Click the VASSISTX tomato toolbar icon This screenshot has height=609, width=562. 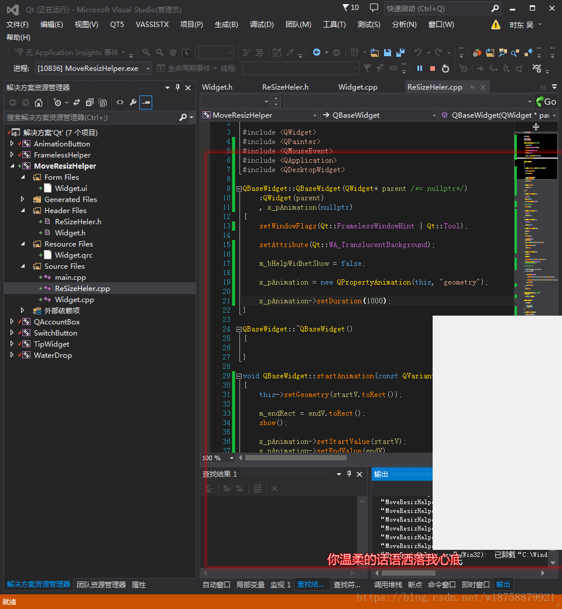tap(477, 53)
